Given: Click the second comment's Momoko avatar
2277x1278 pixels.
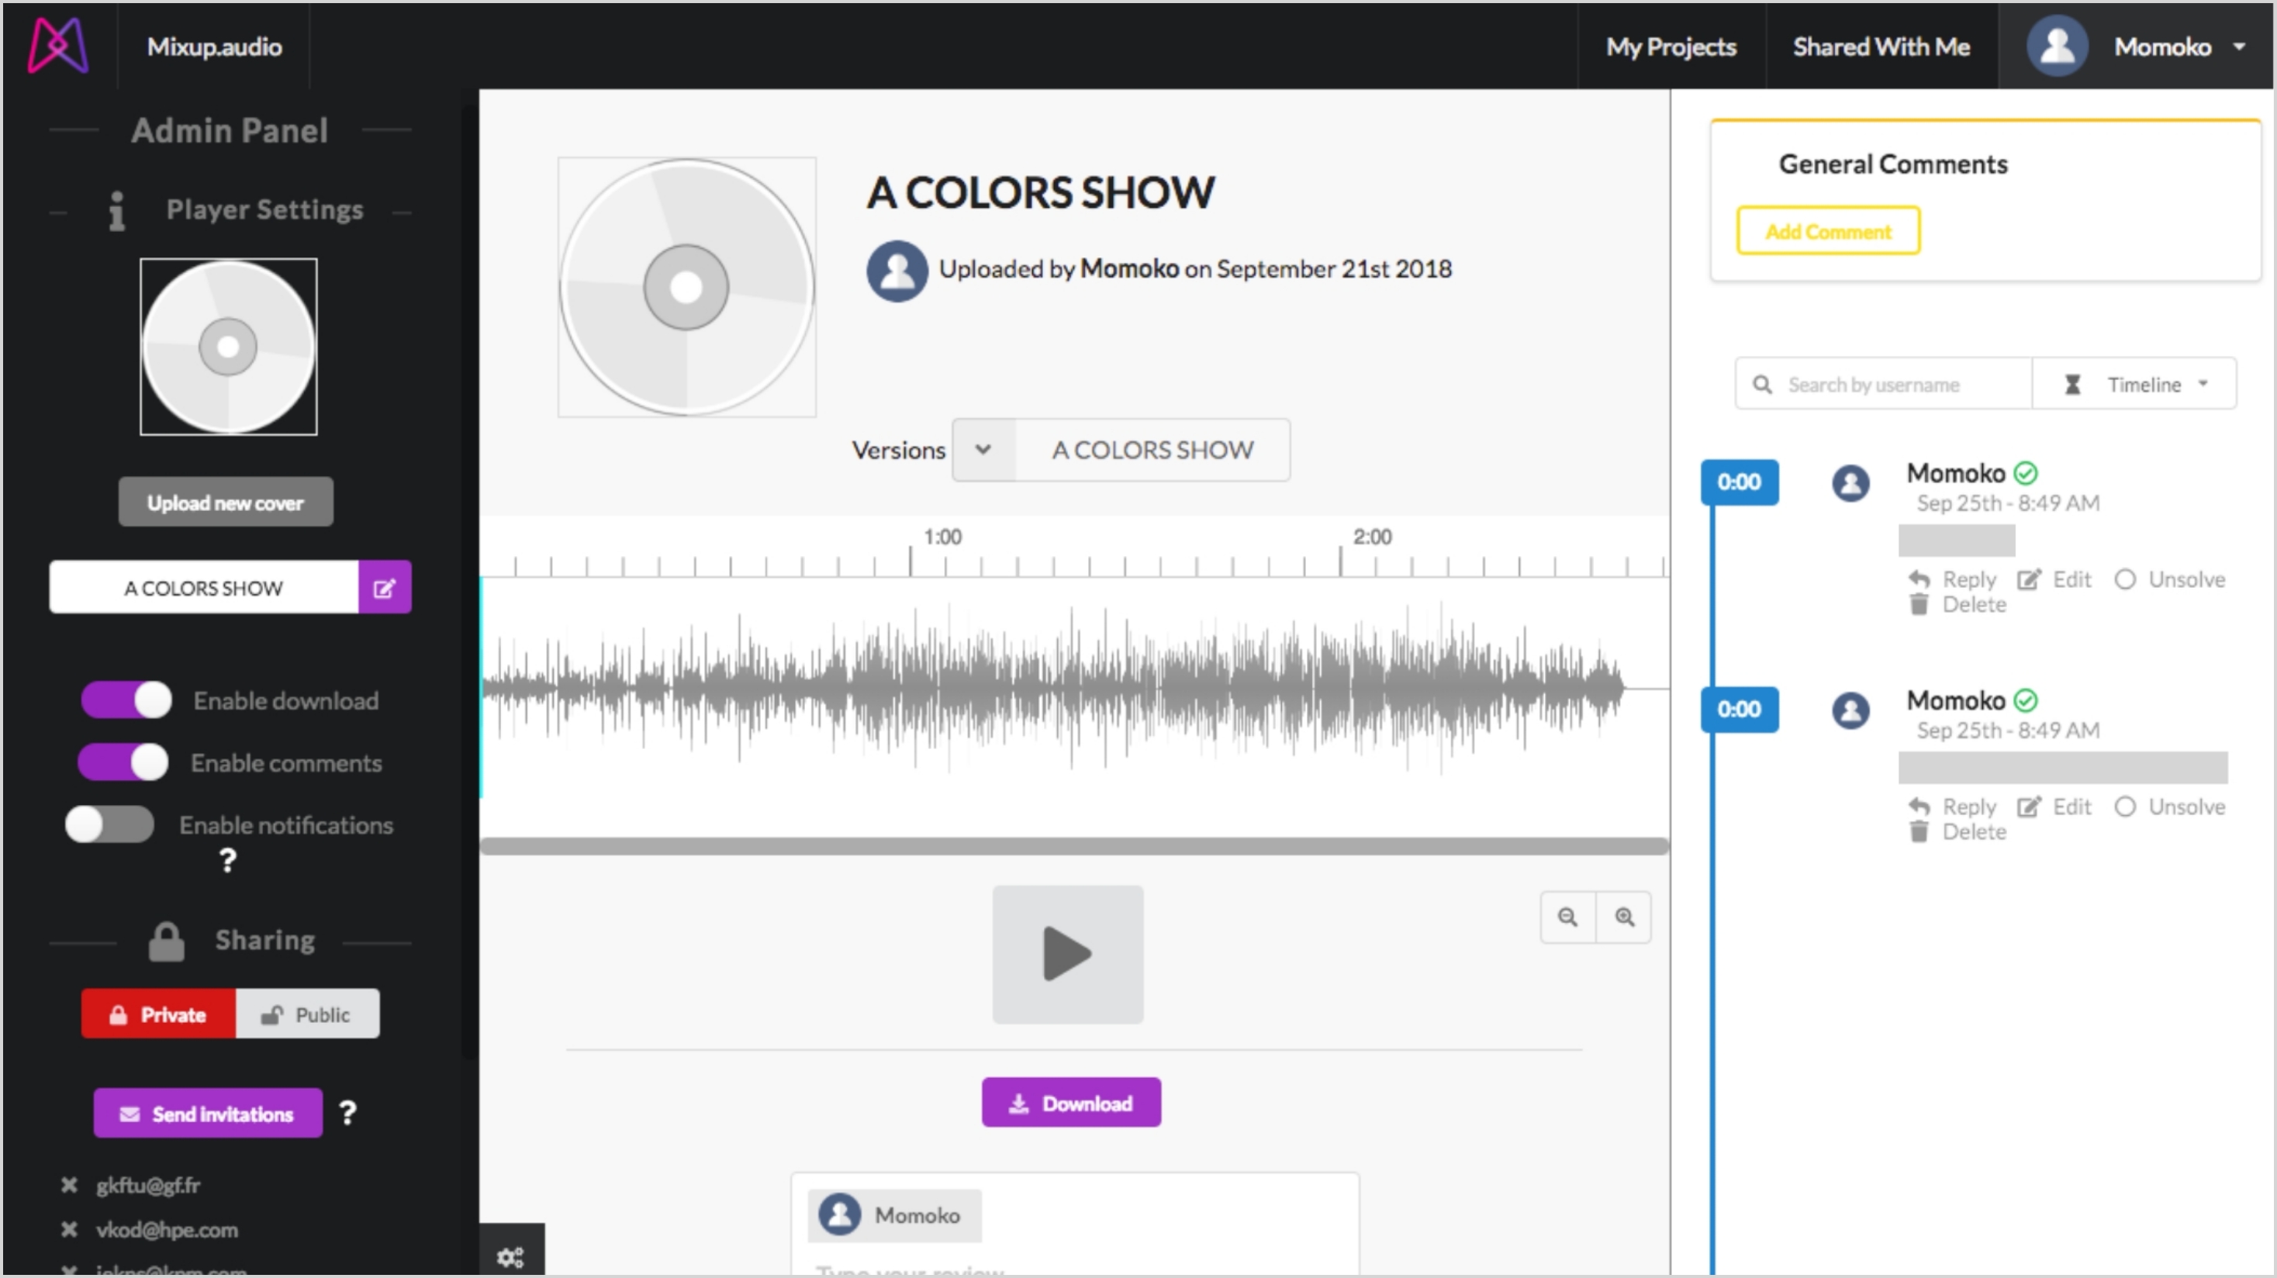Looking at the screenshot, I should point(1850,710).
